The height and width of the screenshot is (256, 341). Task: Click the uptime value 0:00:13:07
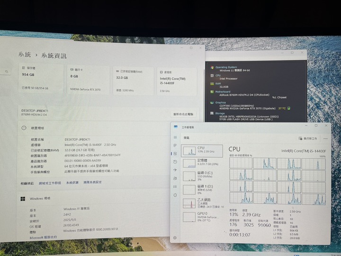(x=240, y=235)
